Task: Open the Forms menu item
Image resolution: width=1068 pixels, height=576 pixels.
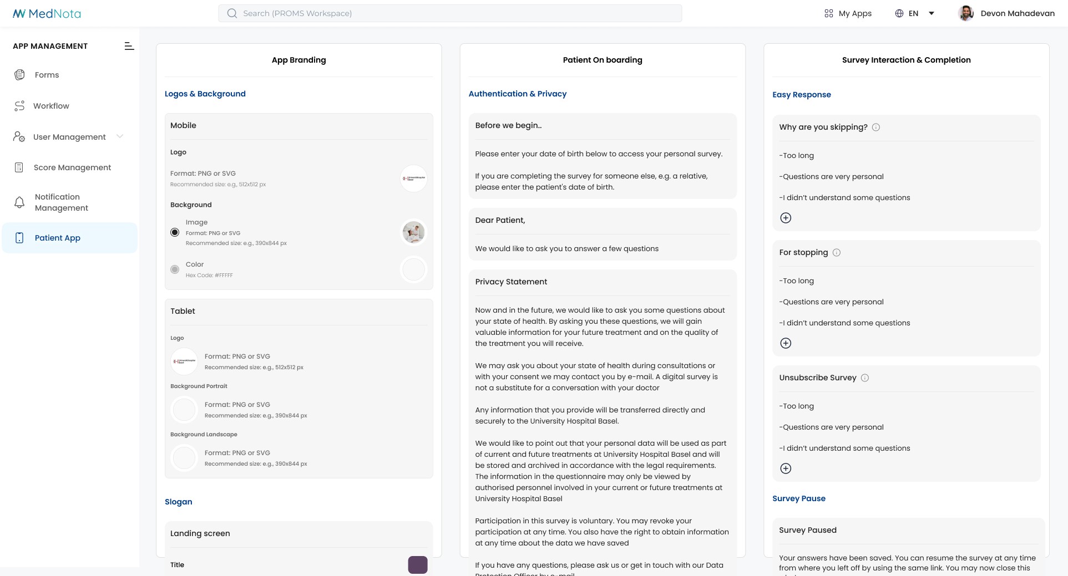Action: (69, 75)
